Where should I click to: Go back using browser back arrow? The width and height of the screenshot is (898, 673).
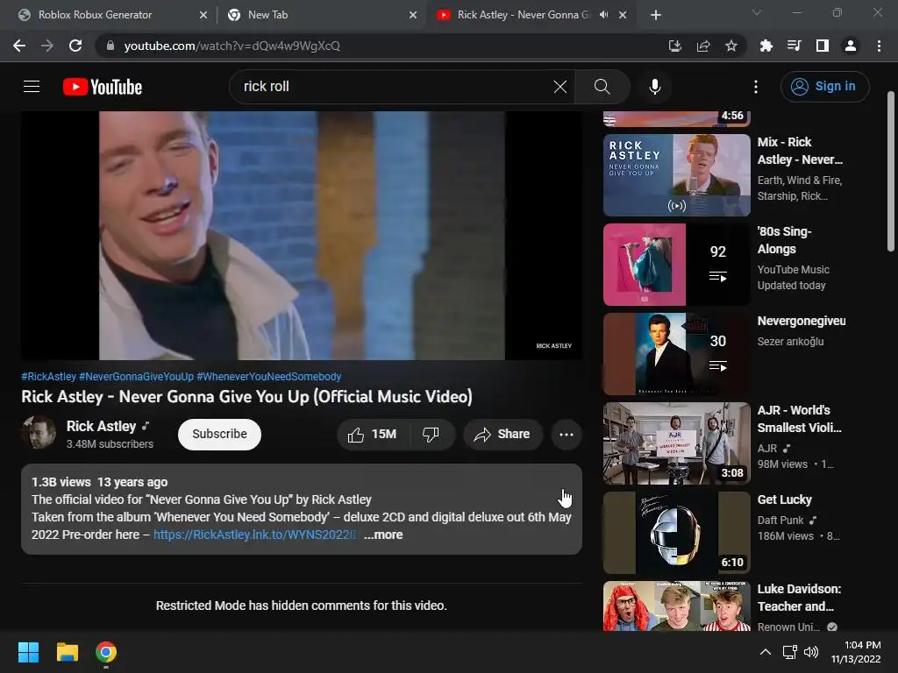19,46
